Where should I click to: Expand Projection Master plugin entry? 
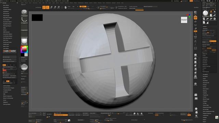pos(7,10)
